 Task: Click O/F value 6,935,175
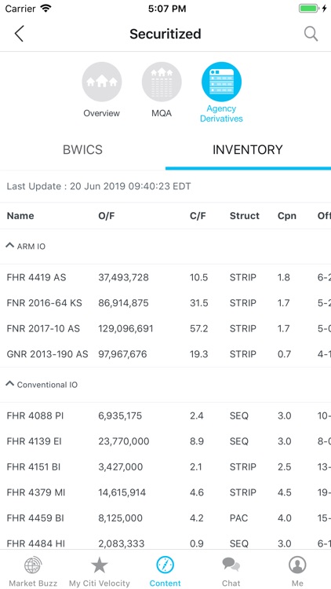tap(120, 415)
